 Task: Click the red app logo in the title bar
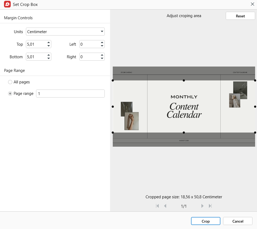click(7, 4)
